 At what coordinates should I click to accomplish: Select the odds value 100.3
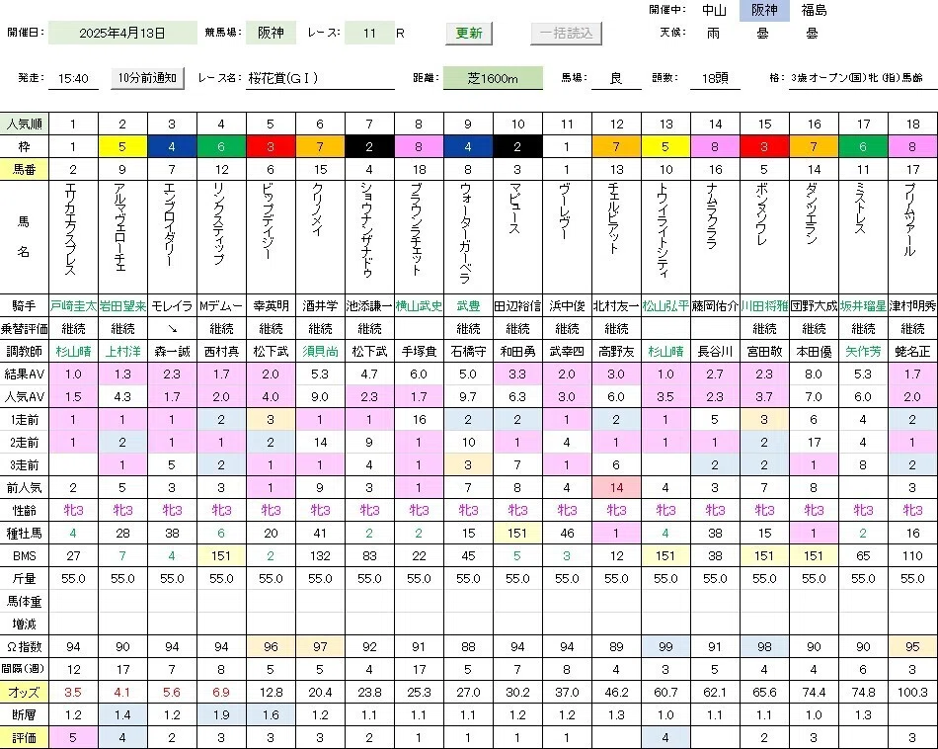912,692
